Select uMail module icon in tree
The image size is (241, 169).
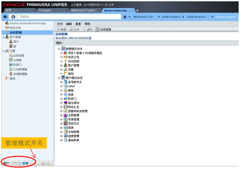point(66,86)
